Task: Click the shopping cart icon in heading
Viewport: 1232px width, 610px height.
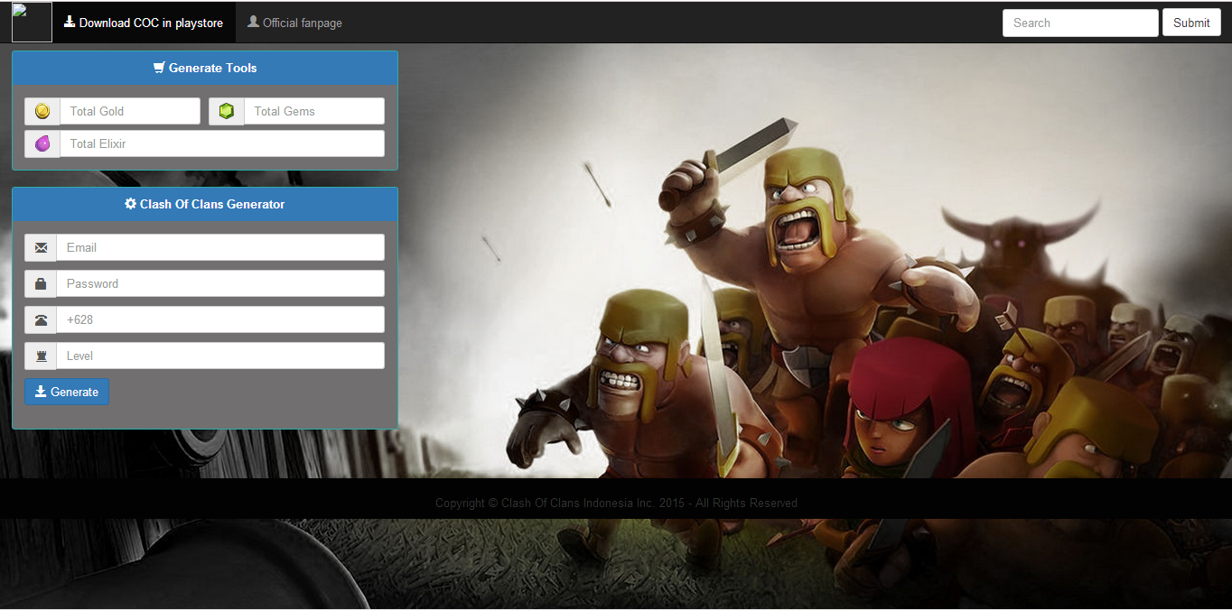Action: pyautogui.click(x=159, y=68)
